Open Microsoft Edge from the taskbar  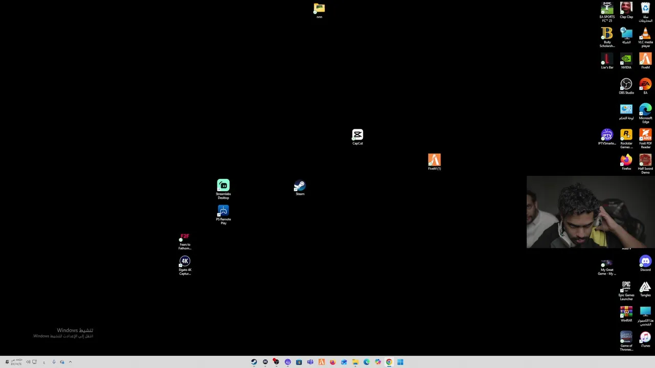[x=366, y=362]
